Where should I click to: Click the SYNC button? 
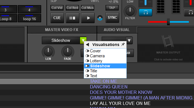tap(112, 18)
